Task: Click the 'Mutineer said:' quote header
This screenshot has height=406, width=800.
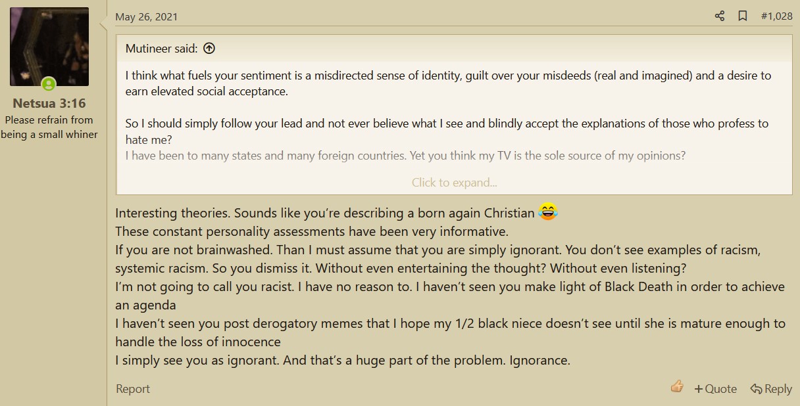Action: click(161, 48)
